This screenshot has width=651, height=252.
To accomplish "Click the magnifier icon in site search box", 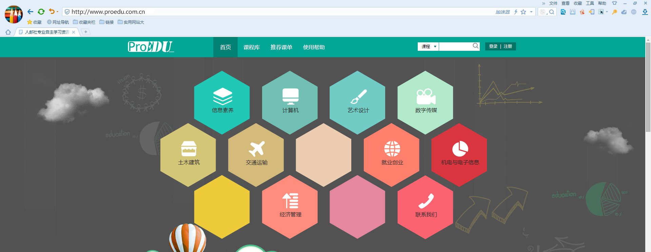I will pos(476,46).
